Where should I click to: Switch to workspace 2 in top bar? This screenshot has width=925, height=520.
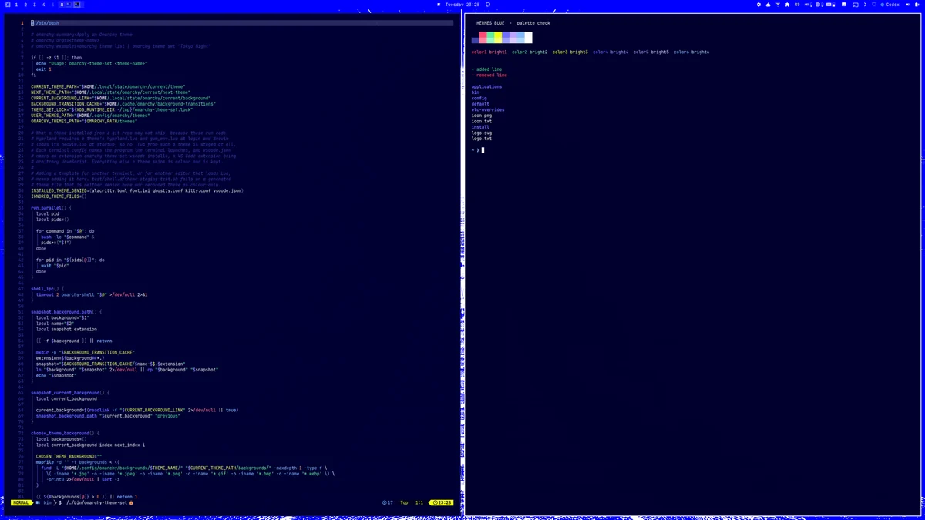click(25, 5)
